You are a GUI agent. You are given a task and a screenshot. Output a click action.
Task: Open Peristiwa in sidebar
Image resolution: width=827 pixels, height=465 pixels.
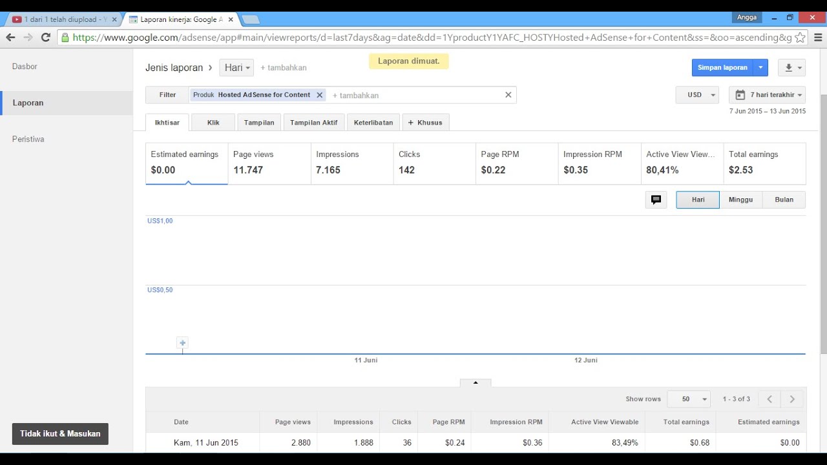coord(28,139)
